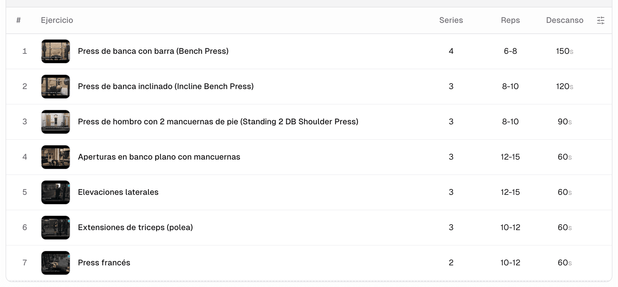Click the Reps column header

(510, 20)
